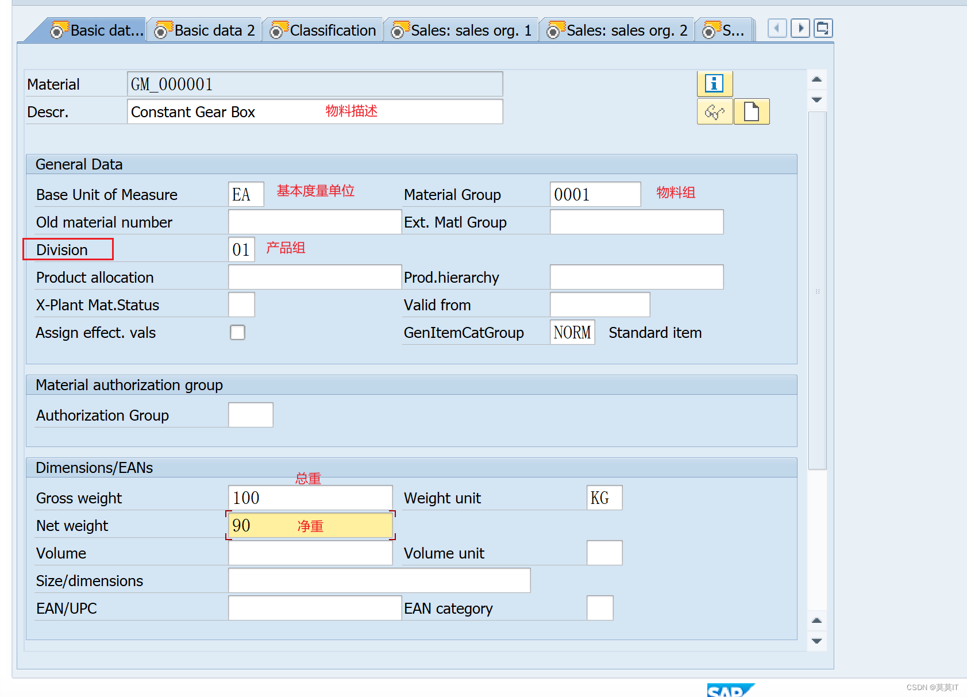Image resolution: width=967 pixels, height=697 pixels.
Task: Click the General Data section header
Action: pyautogui.click(x=411, y=164)
